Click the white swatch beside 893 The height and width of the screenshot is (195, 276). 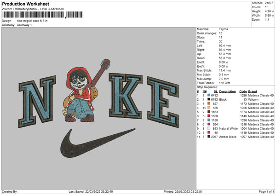(x=209, y=128)
